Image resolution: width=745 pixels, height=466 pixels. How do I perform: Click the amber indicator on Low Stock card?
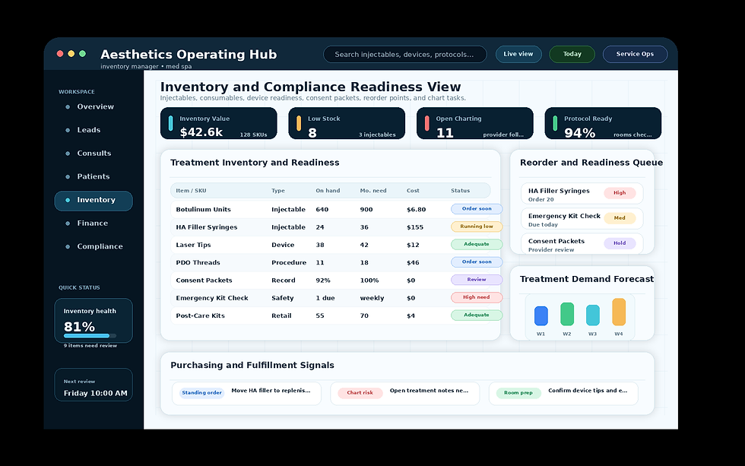tap(299, 123)
